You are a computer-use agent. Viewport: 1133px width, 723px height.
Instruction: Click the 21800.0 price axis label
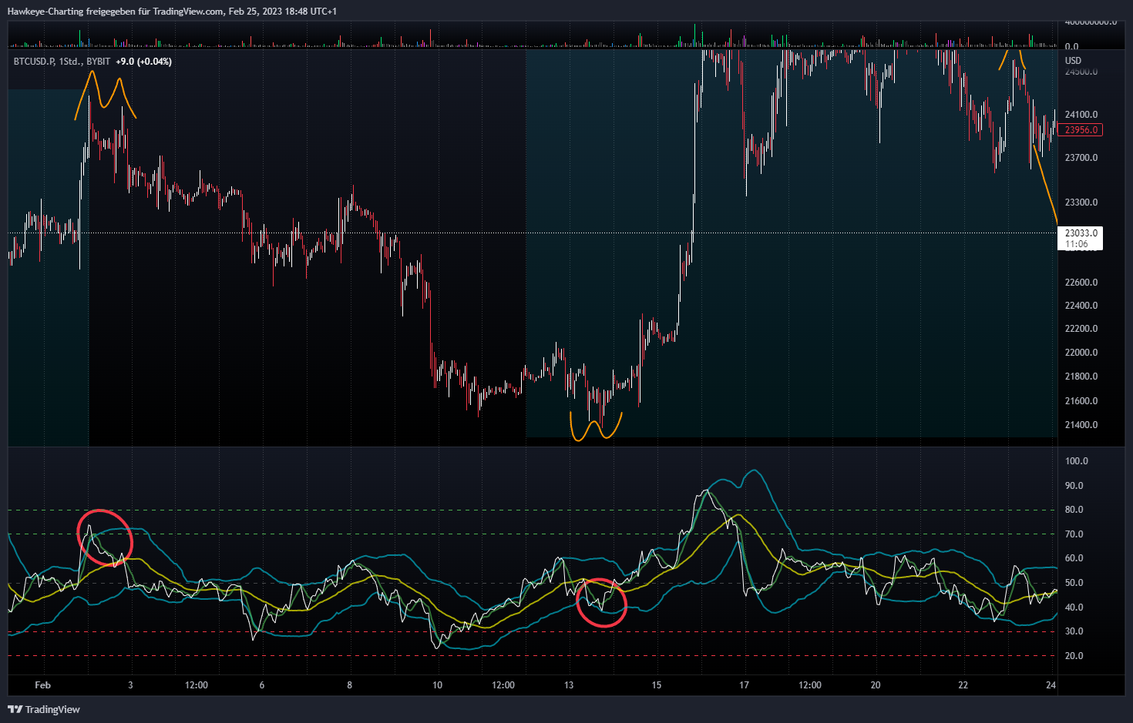[1081, 377]
